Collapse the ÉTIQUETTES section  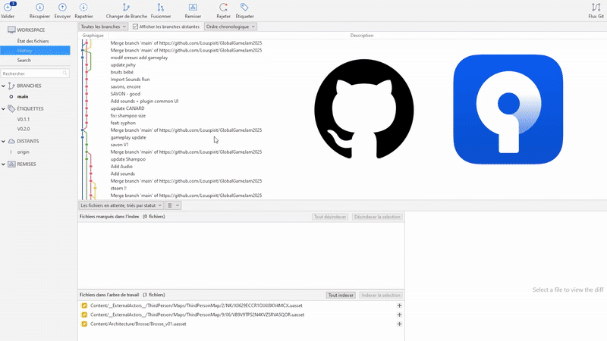pyautogui.click(x=4, y=108)
